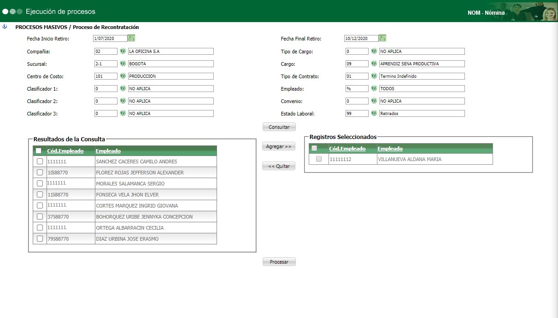The image size is (558, 318).
Task: Click the Sucursal code field containing 2-1
Action: [106, 64]
